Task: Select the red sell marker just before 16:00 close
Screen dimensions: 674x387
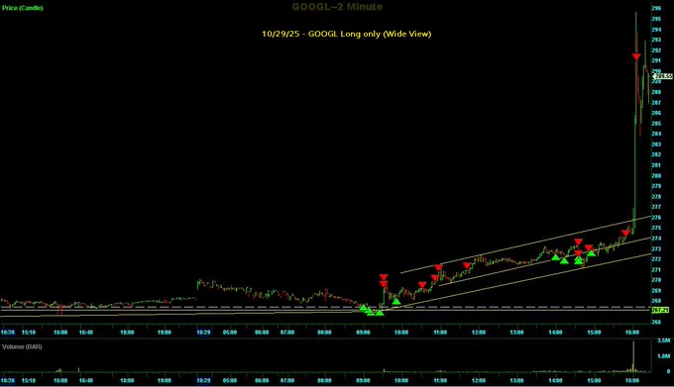Action: pos(625,233)
